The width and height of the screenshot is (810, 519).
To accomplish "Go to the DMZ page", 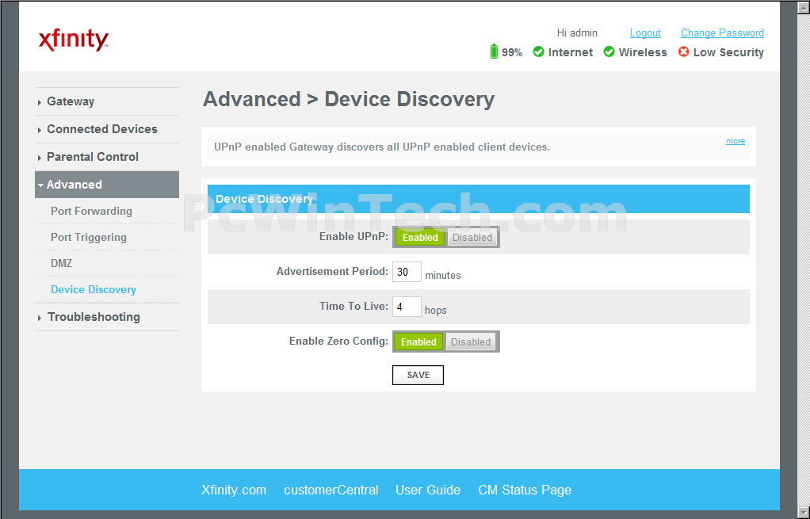I will (62, 263).
